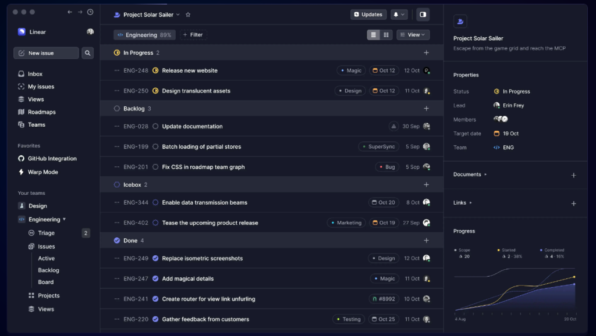Image resolution: width=596 pixels, height=336 pixels.
Task: Click the Updates button
Action: 368,14
